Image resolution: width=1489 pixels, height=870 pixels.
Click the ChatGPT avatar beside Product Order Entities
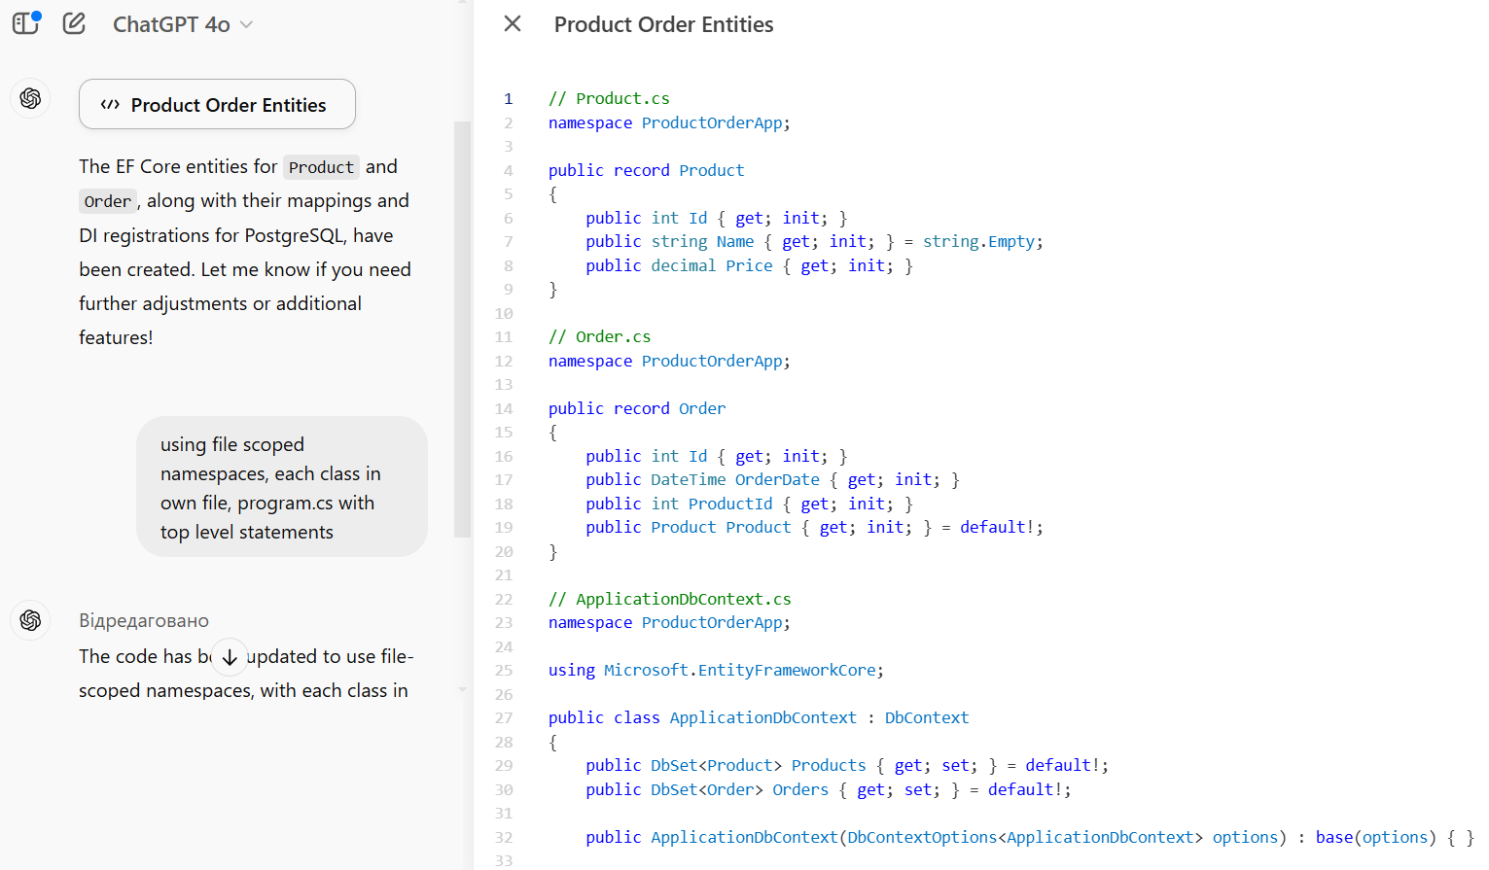30,98
